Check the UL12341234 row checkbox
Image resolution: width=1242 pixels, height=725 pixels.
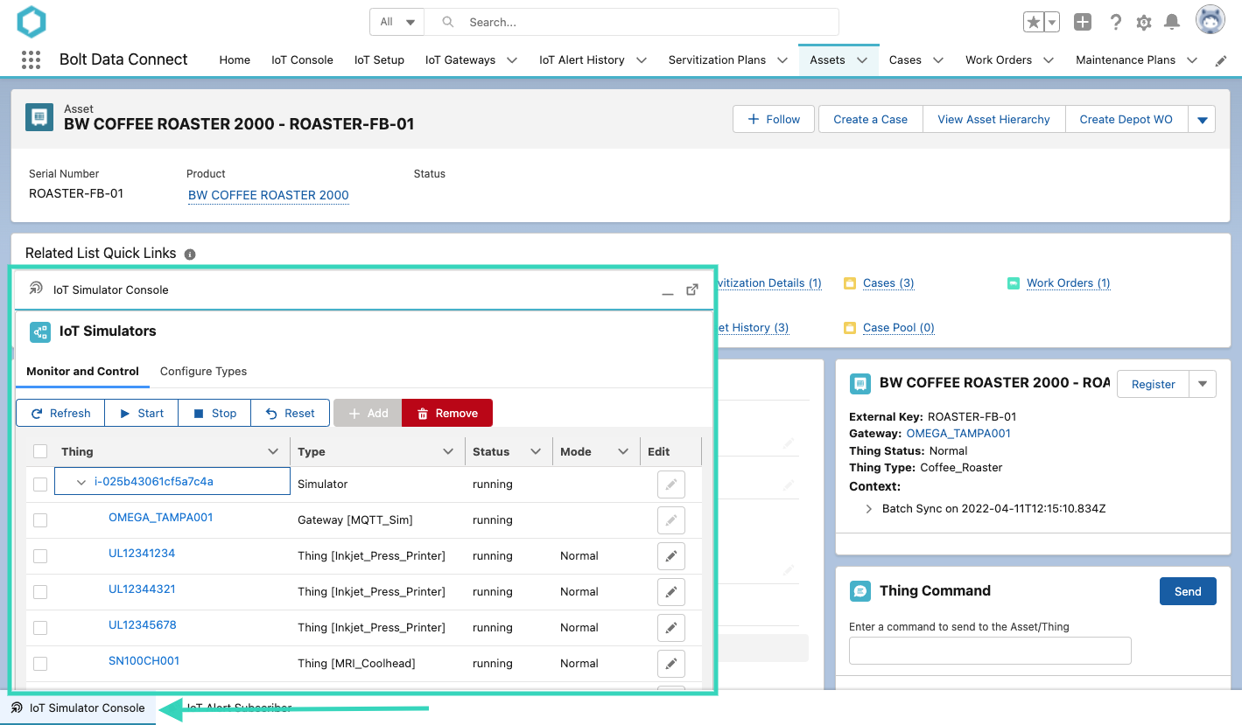40,556
